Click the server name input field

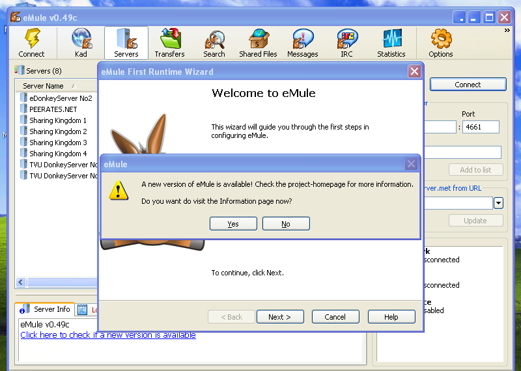[462, 152]
